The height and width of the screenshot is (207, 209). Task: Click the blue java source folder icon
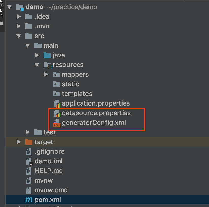47,55
